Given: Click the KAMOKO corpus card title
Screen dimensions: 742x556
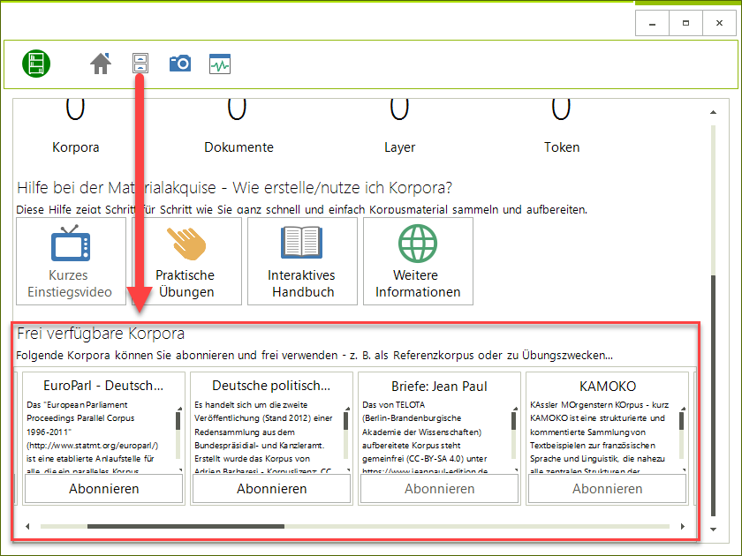Looking at the screenshot, I should coord(607,386).
